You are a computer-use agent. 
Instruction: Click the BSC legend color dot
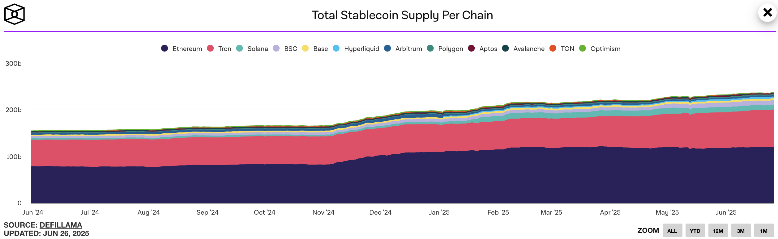click(x=276, y=48)
